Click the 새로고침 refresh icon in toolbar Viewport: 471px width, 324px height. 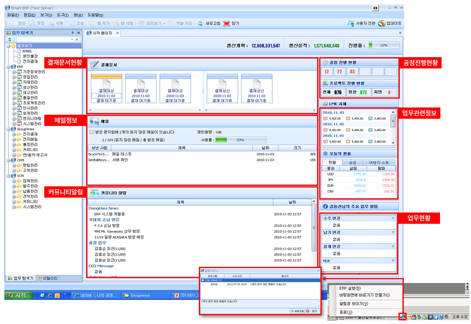click(201, 23)
